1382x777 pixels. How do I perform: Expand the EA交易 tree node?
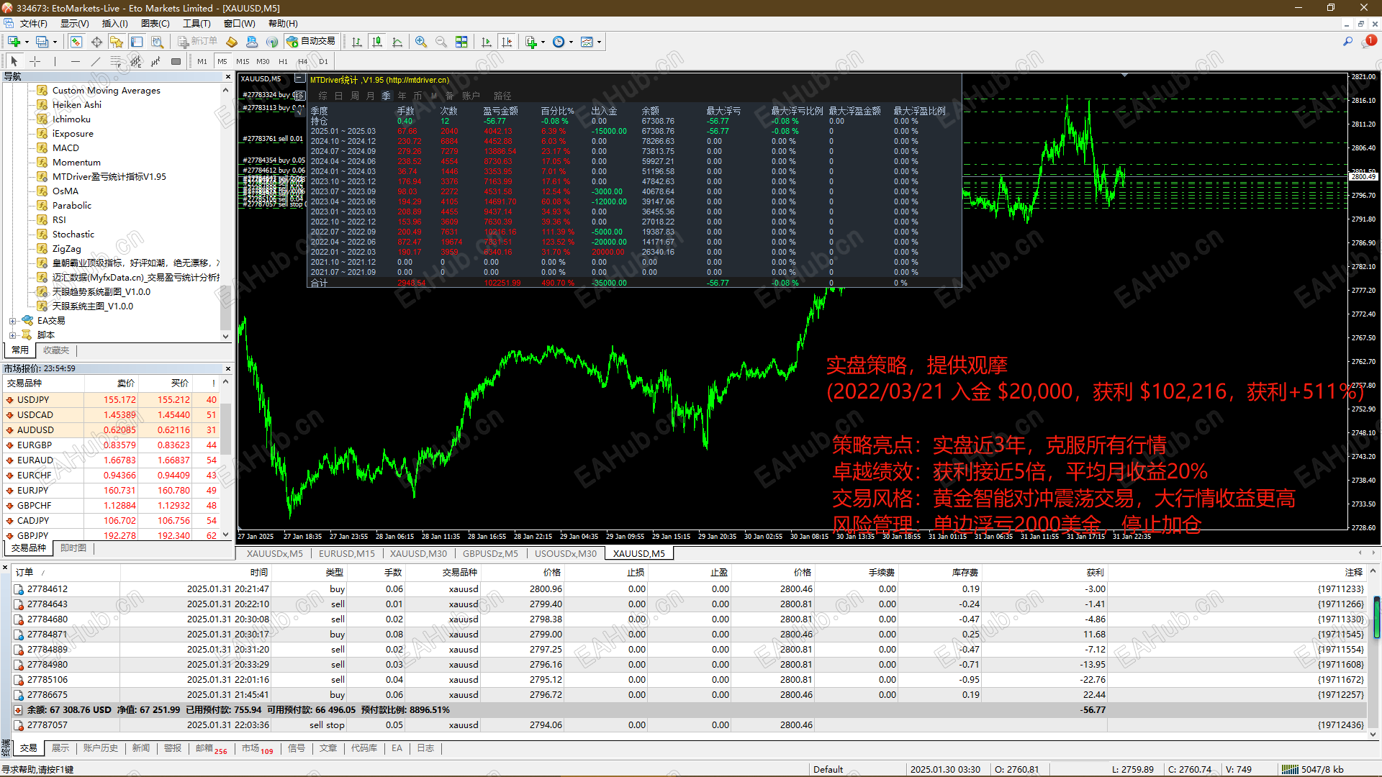coord(12,321)
